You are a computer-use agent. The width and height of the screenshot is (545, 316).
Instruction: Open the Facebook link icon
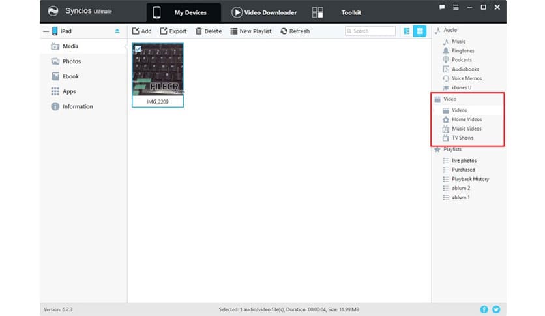(x=484, y=309)
